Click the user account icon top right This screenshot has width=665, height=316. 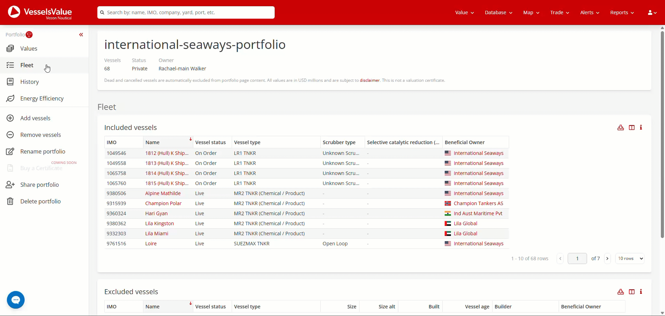click(651, 12)
